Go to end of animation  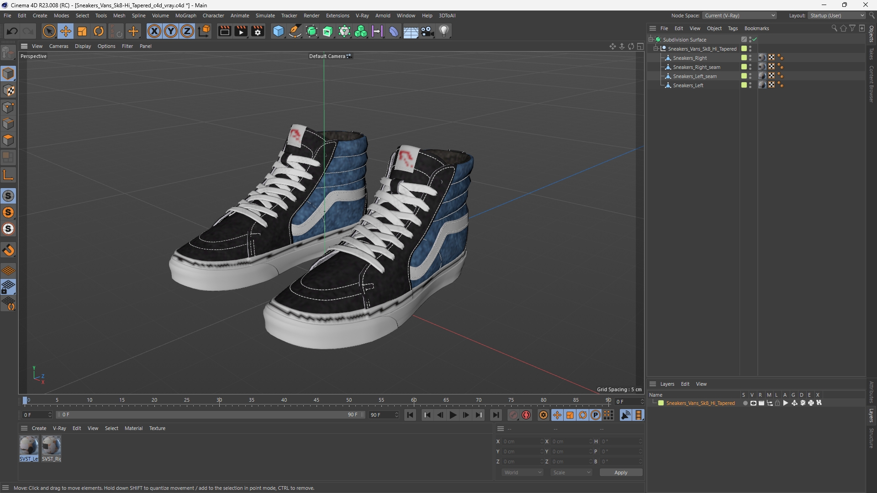pyautogui.click(x=496, y=415)
